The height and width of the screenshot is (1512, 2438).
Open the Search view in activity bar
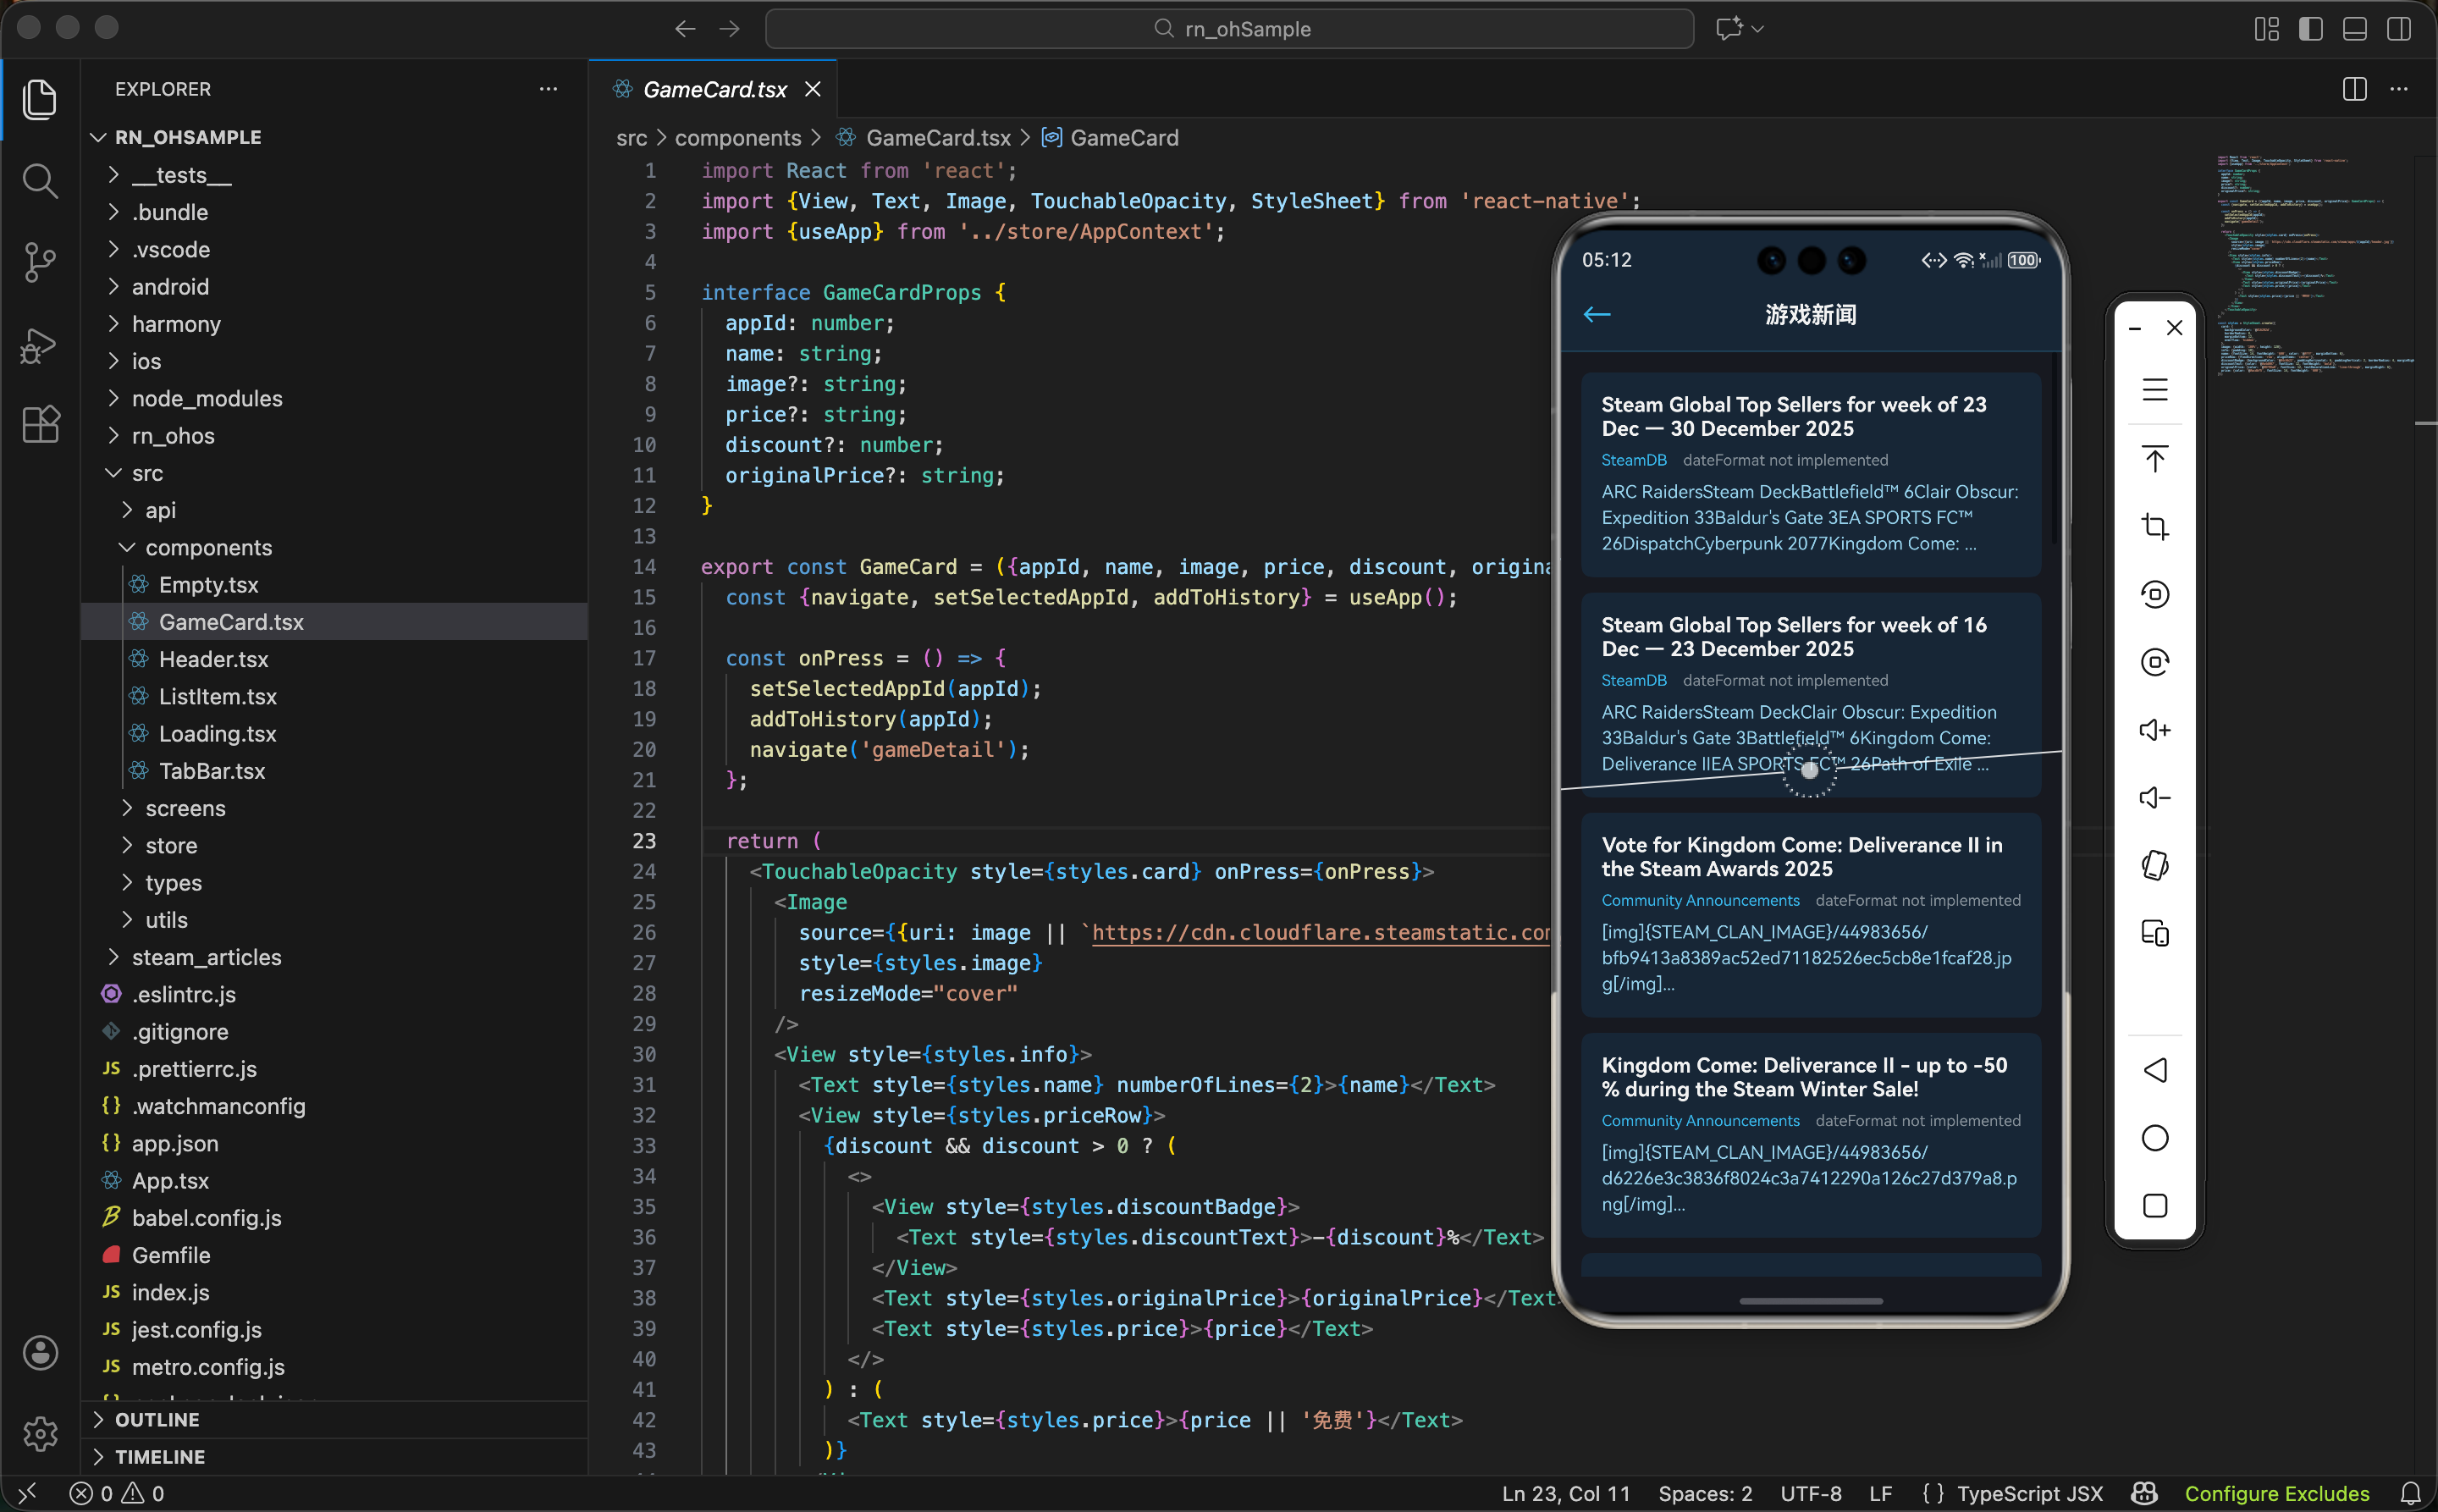(40, 181)
